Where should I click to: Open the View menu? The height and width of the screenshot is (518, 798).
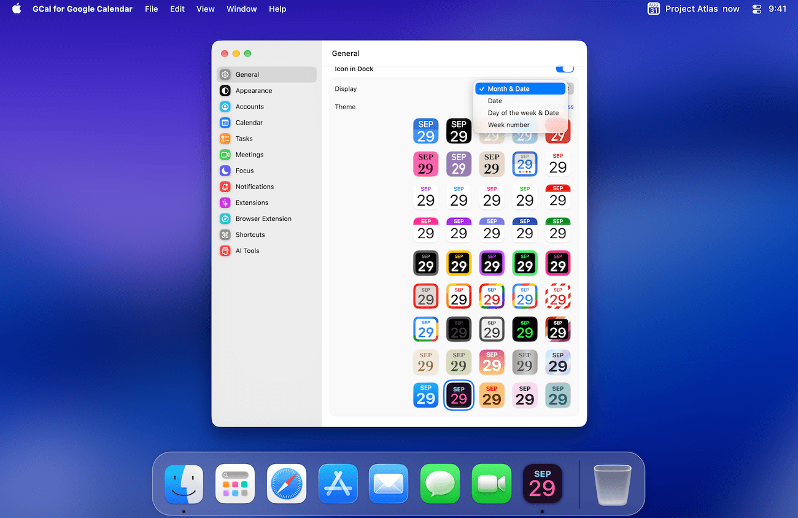(x=206, y=9)
